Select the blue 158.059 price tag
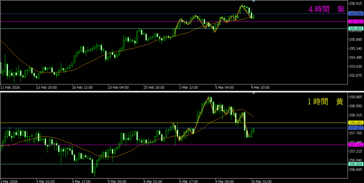Viewport: 364px width, 183px height. [356, 14]
